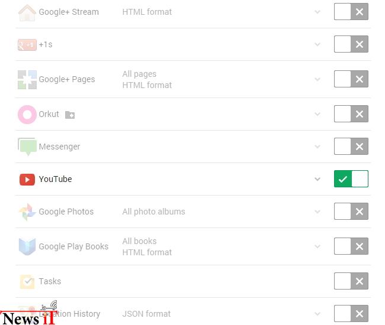Open the All photo albums setting
The height and width of the screenshot is (325, 385).
click(154, 212)
